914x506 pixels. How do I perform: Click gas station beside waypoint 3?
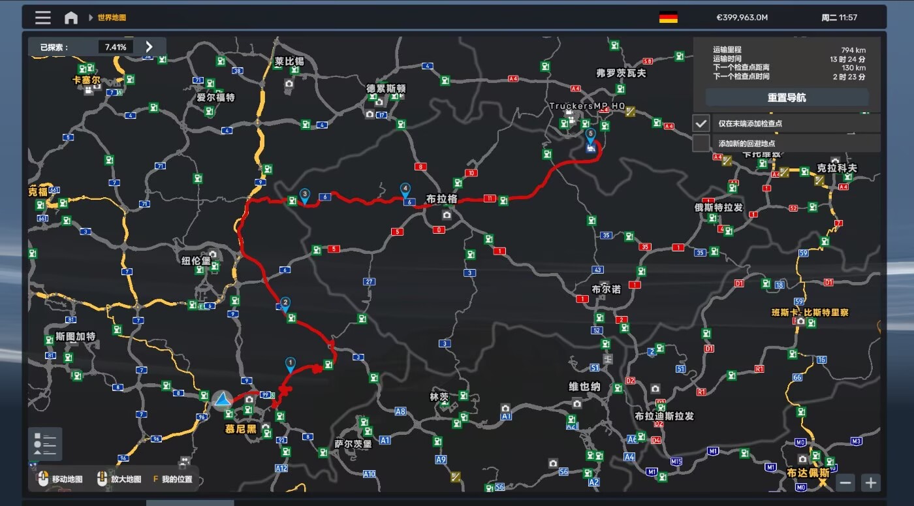tap(292, 200)
